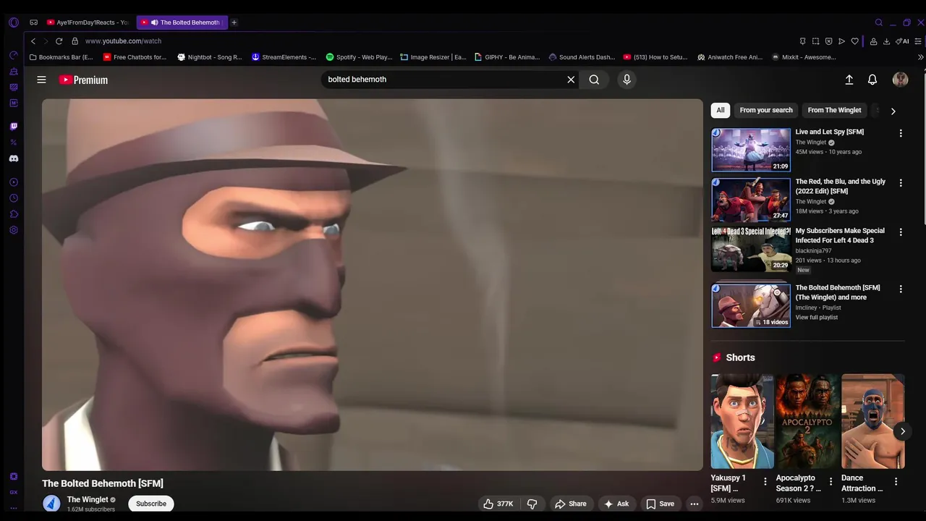The height and width of the screenshot is (521, 926).
Task: Open options for Bolted Behemoth playlist
Action: pos(901,289)
